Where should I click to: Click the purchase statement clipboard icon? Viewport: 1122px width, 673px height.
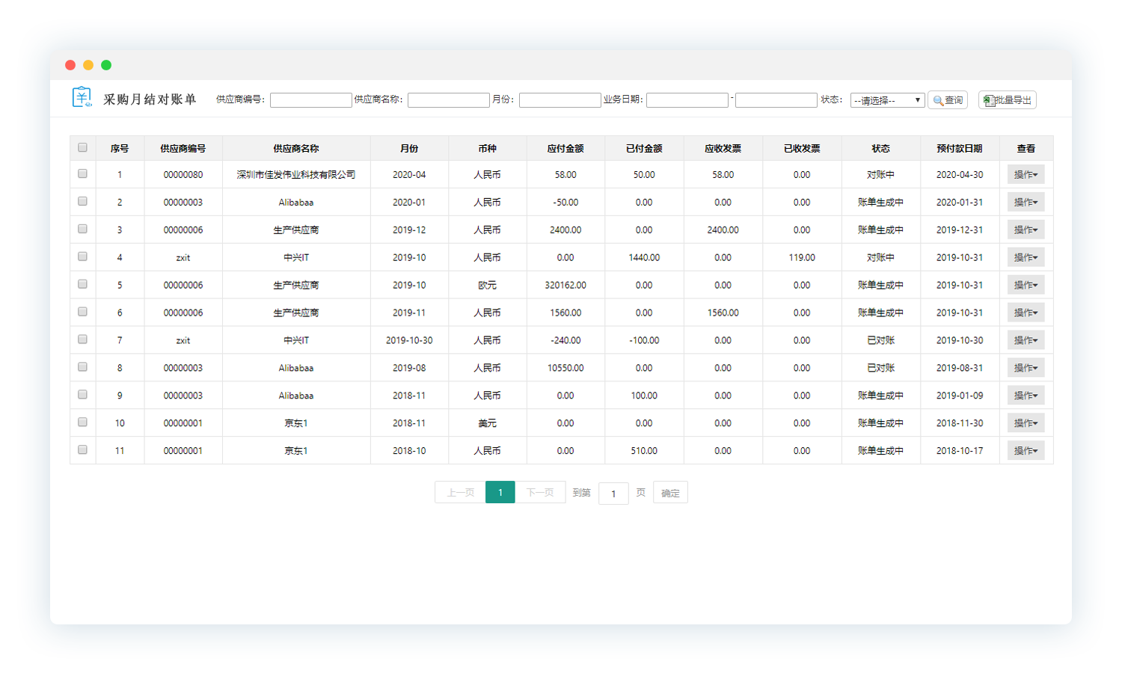tap(82, 98)
